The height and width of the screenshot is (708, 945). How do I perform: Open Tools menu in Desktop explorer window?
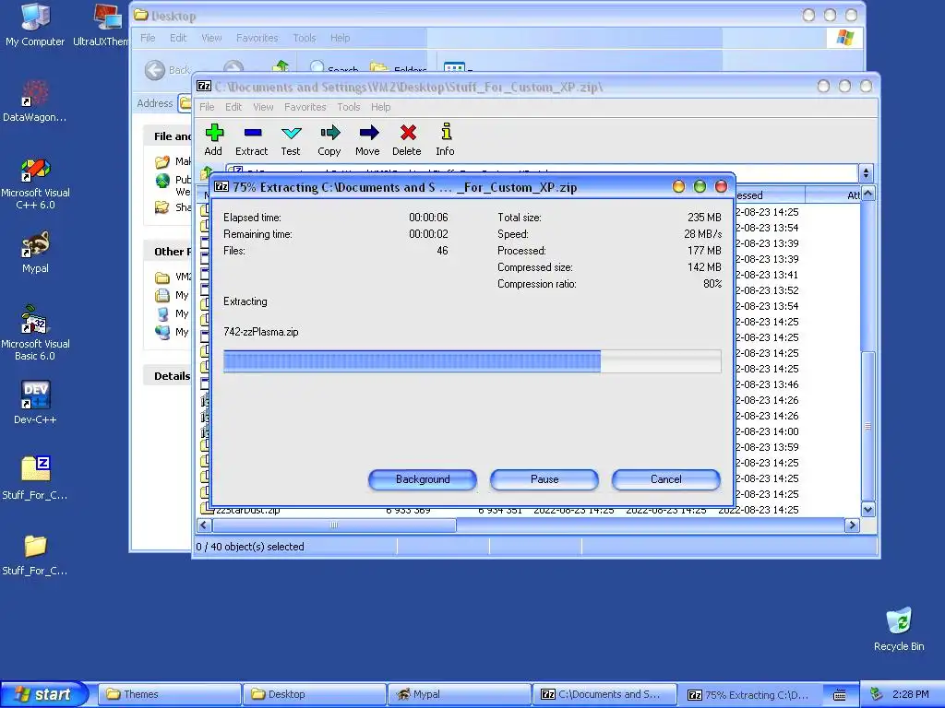click(x=305, y=38)
